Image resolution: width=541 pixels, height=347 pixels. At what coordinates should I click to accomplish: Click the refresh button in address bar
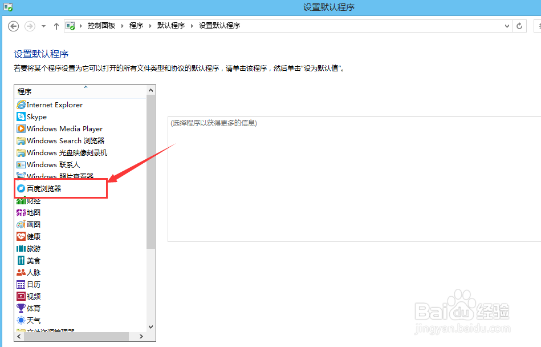coord(519,26)
